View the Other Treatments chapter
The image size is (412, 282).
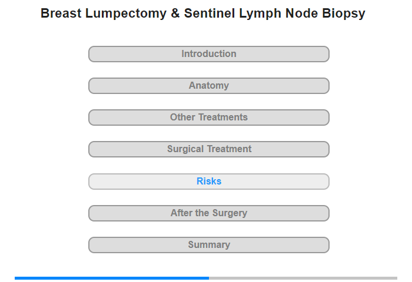208,117
